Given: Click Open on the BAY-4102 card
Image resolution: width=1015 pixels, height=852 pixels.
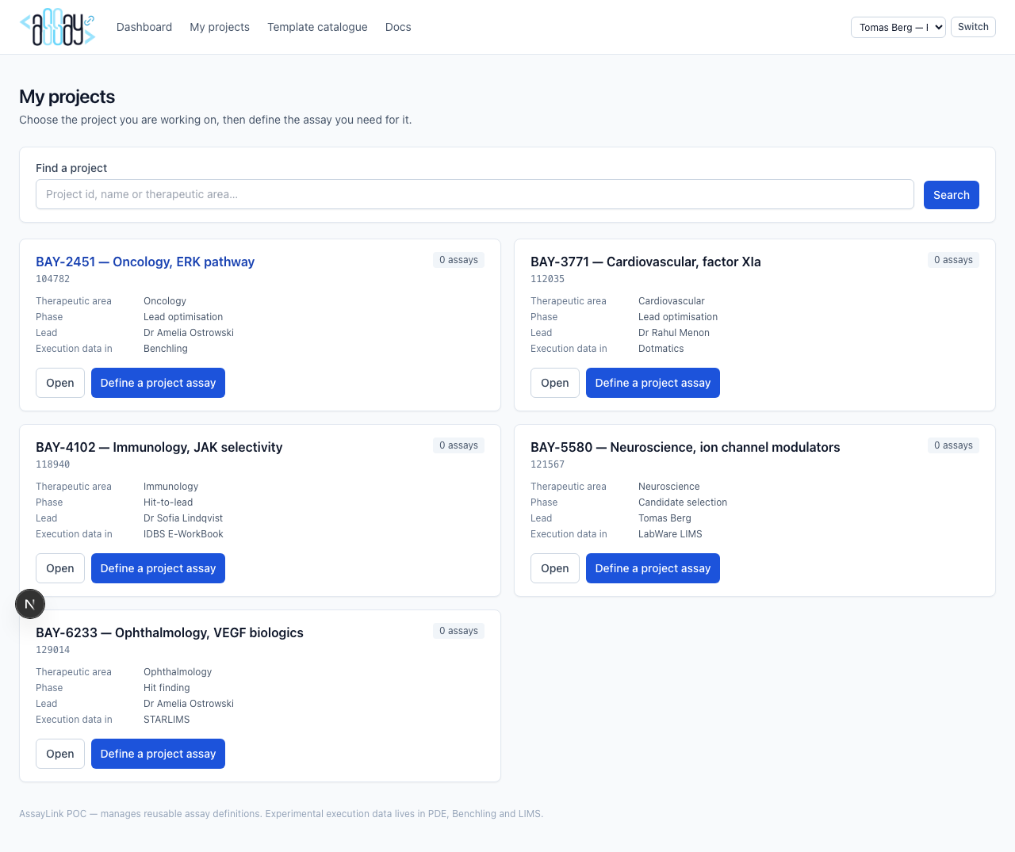Looking at the screenshot, I should [60, 568].
